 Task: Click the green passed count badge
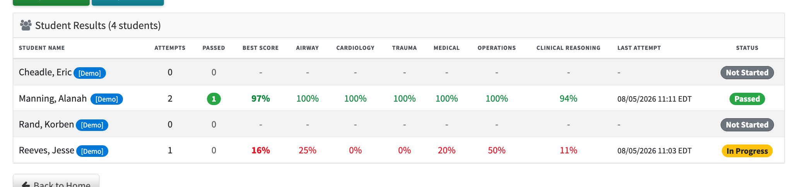coord(214,99)
